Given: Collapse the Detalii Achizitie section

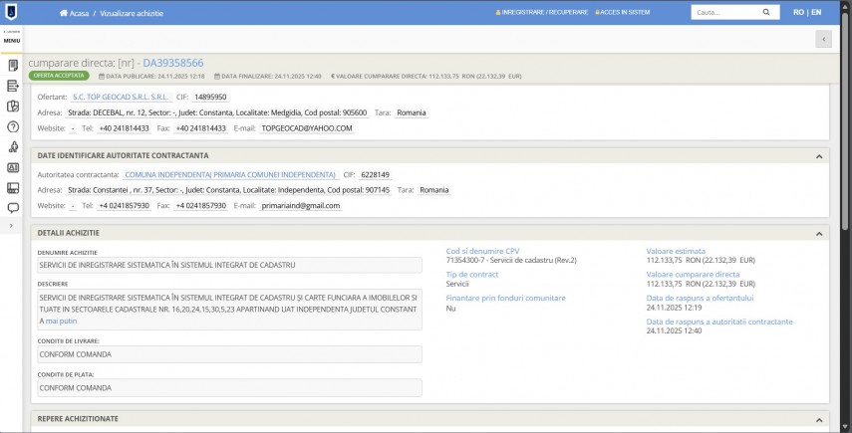Looking at the screenshot, I should point(819,233).
